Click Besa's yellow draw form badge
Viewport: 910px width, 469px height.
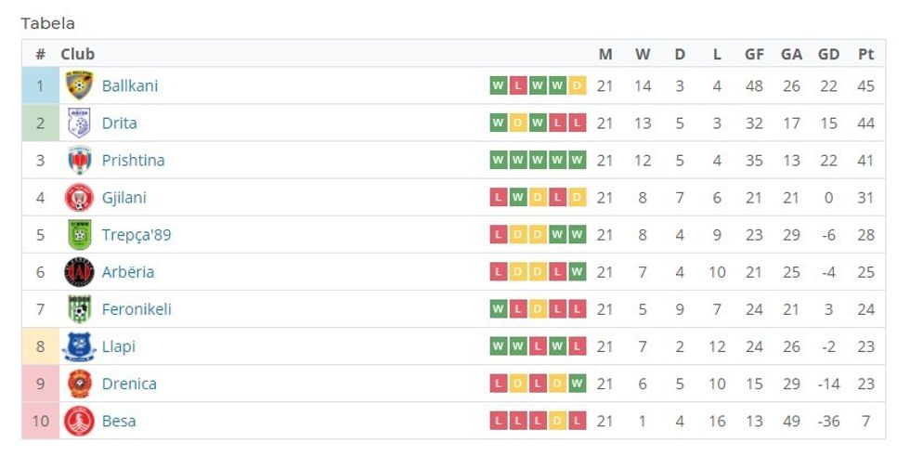(558, 421)
